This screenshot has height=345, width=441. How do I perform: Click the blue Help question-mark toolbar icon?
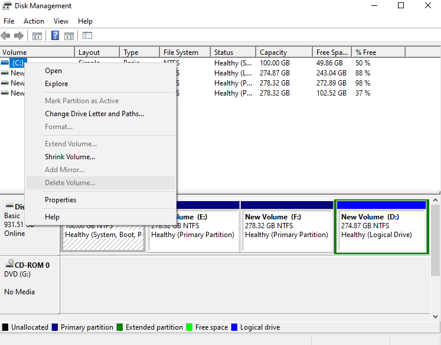pyautogui.click(x=55, y=35)
